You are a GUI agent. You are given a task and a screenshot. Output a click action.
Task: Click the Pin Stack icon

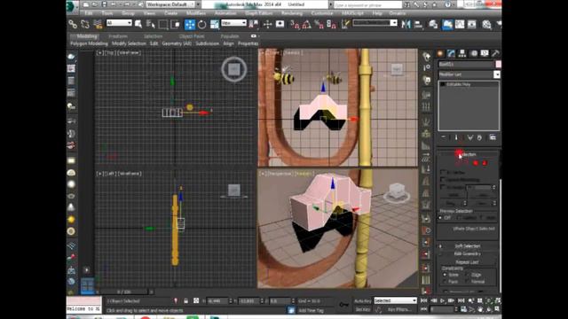(x=444, y=137)
